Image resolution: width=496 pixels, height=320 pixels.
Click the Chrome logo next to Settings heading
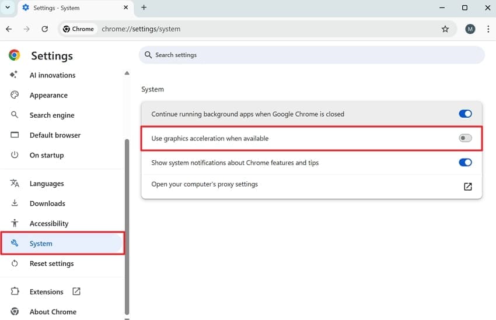click(14, 55)
